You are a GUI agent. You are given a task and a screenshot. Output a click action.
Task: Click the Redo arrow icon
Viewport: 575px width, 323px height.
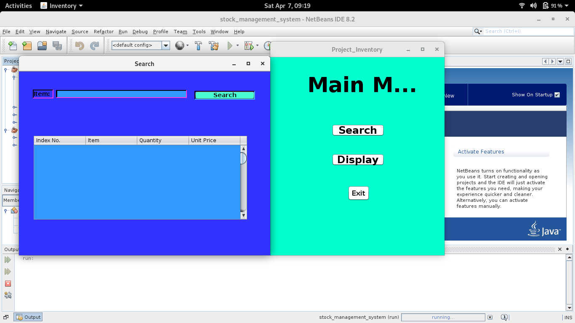(95, 45)
